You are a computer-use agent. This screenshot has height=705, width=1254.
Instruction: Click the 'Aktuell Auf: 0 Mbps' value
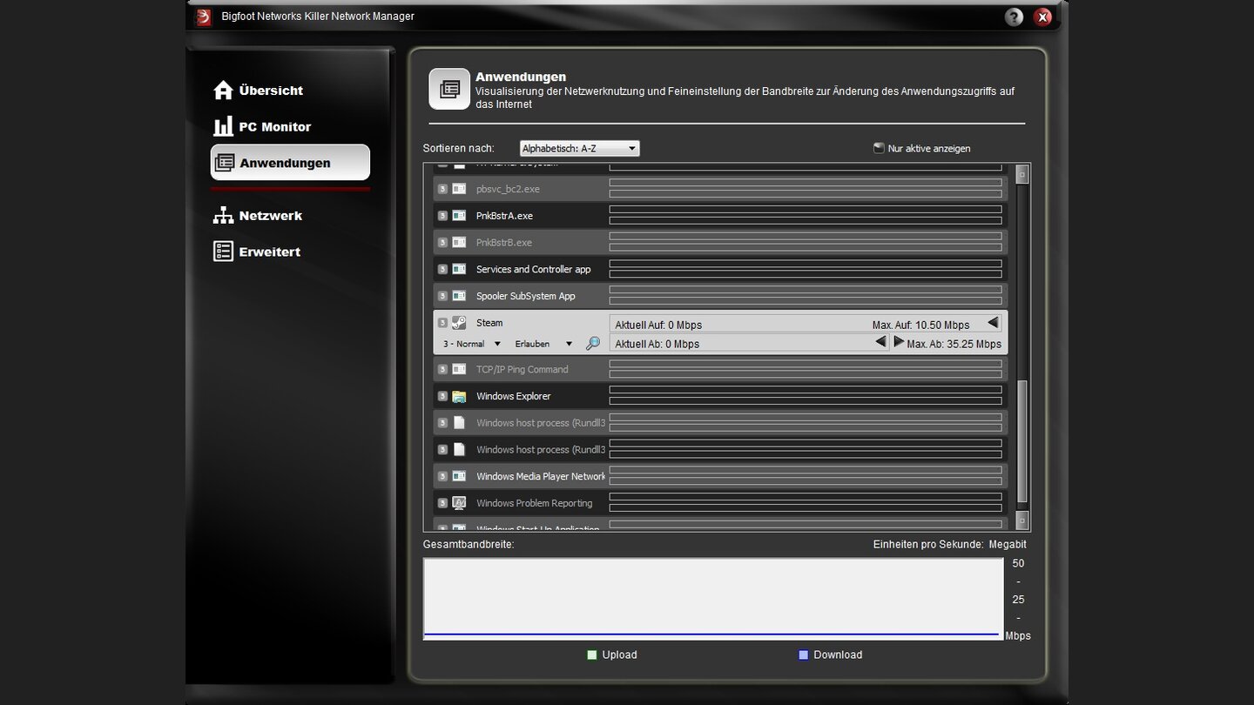(658, 326)
